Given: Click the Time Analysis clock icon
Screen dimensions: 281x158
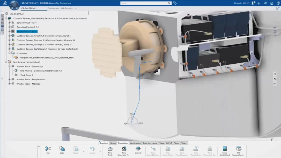Looking at the screenshot, I should coord(16,70).
